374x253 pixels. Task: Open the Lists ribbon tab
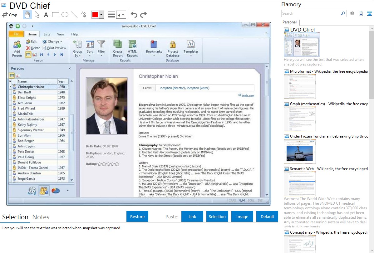point(47,34)
